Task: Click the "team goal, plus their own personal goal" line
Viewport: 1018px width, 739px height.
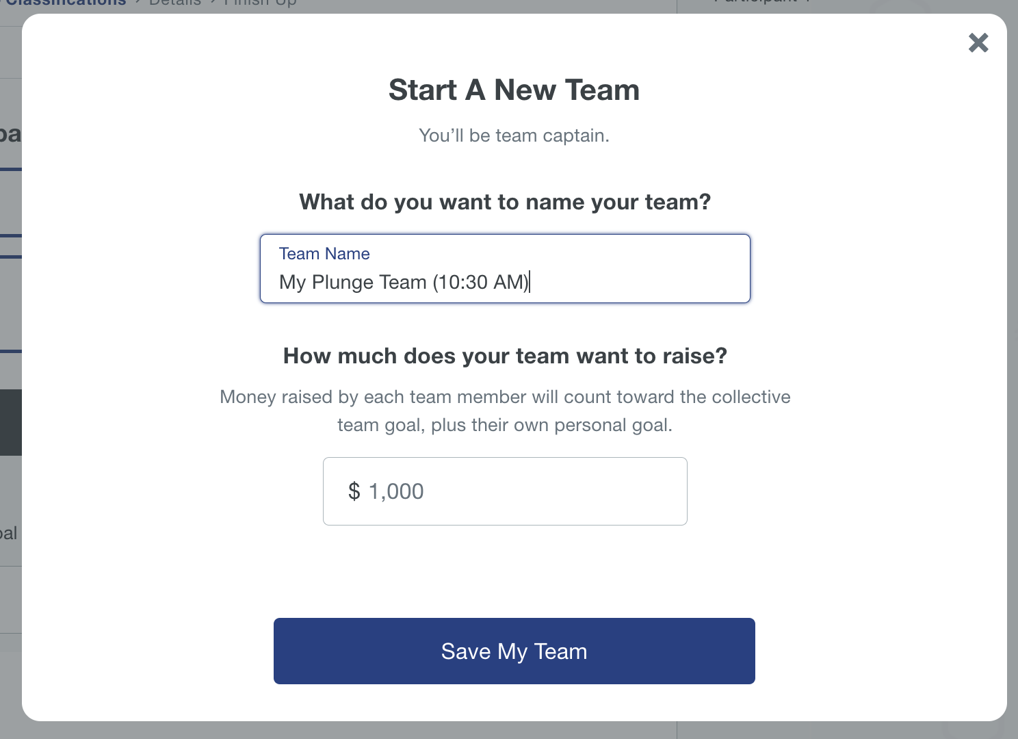Action: [505, 425]
